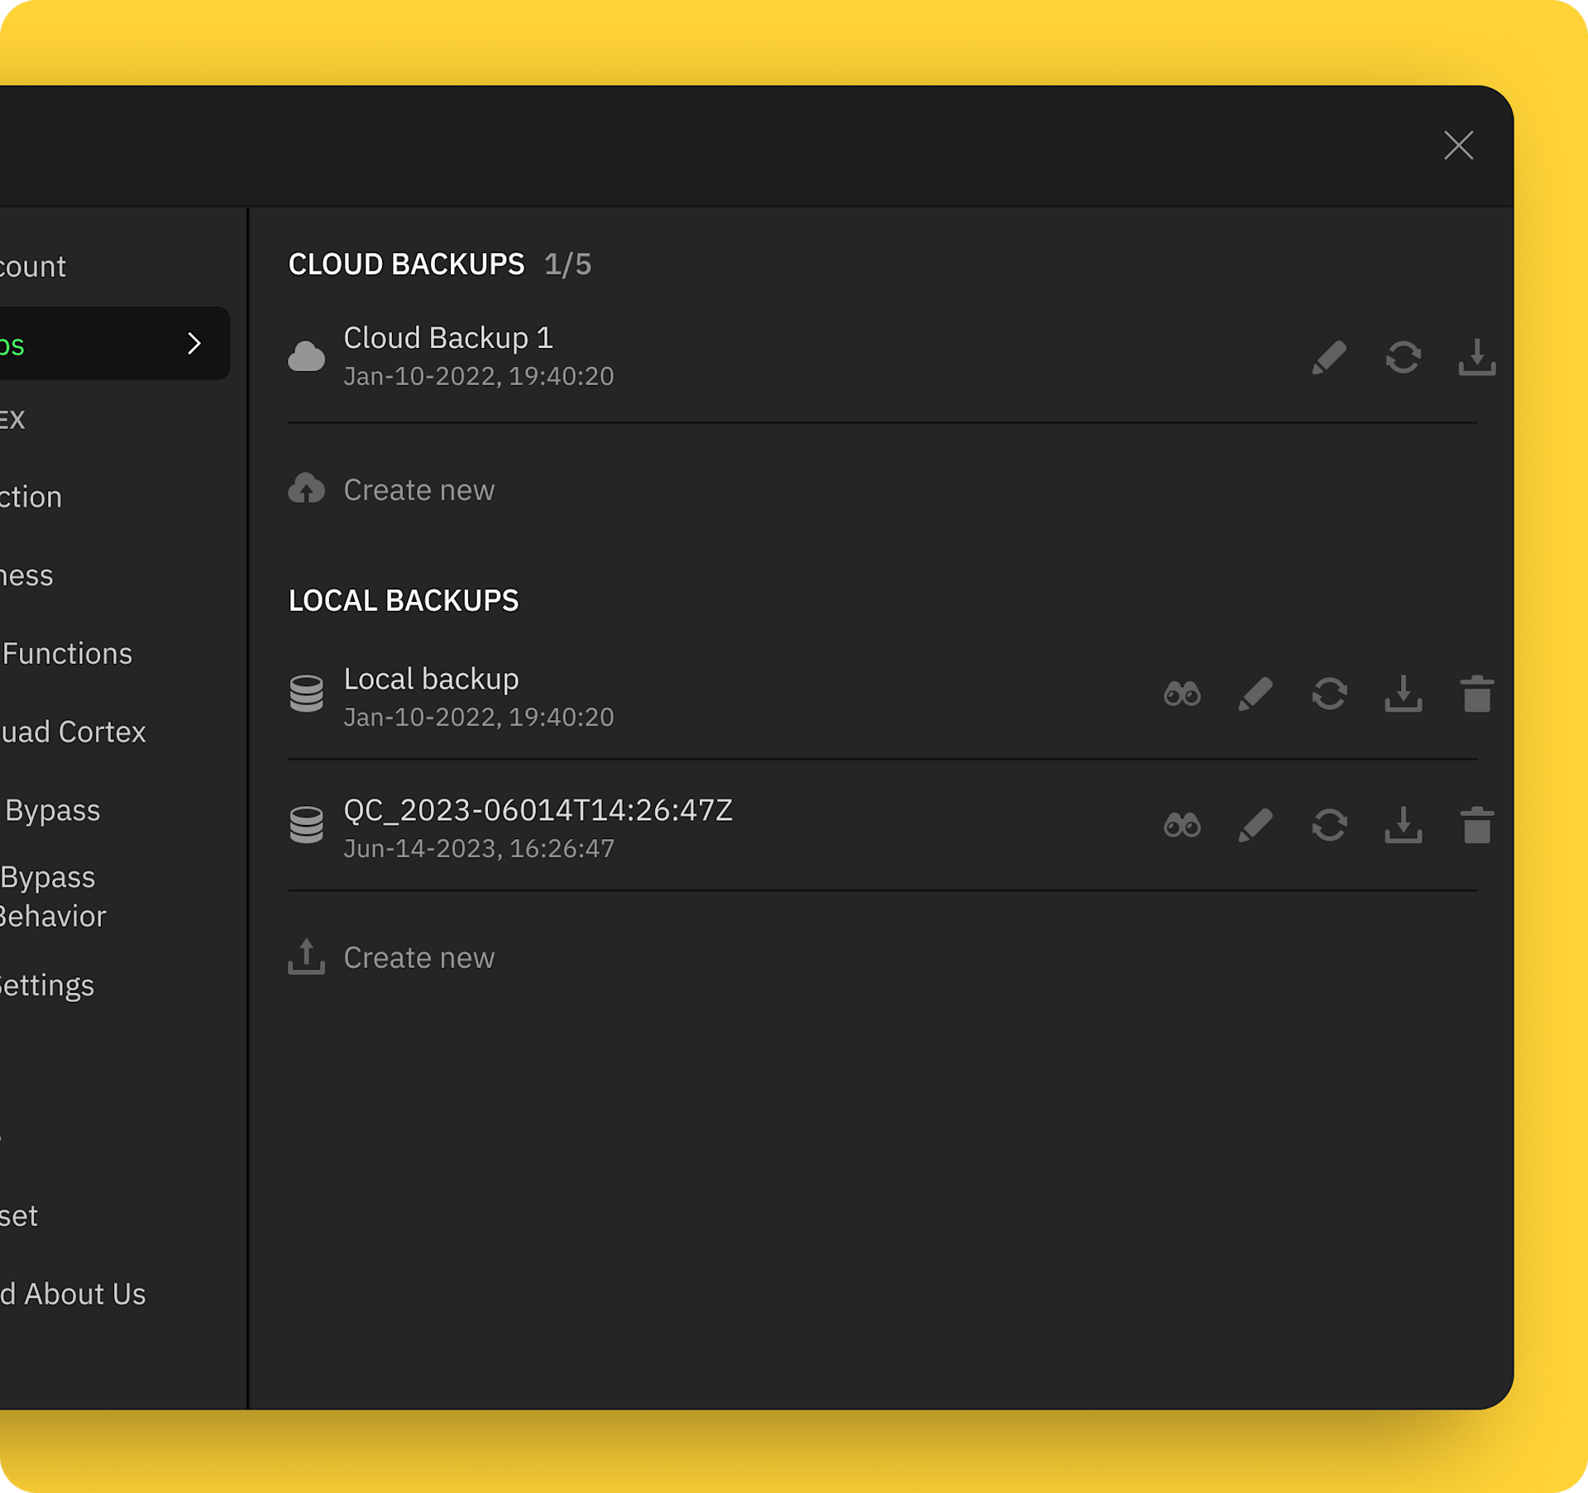
Task: Click sync icon on QC_2023 backup
Action: click(x=1329, y=826)
